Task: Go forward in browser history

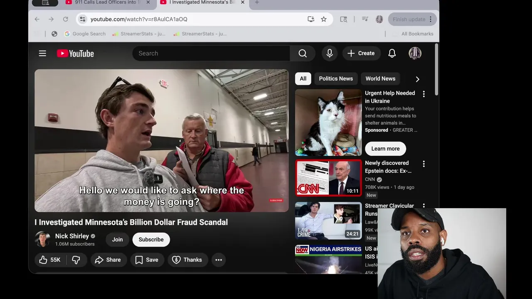Action: (x=51, y=19)
